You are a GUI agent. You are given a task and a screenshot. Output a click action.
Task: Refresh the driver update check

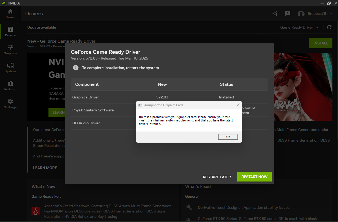tap(329, 27)
